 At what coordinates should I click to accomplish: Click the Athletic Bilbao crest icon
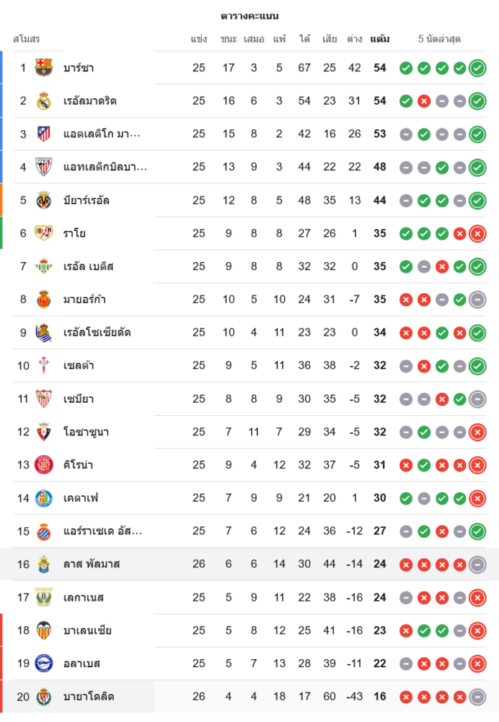[44, 167]
